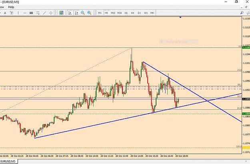Viewport: 250px width, 164px height.
Task: Click Fibonacci level label 50.0
Action: point(240,96)
